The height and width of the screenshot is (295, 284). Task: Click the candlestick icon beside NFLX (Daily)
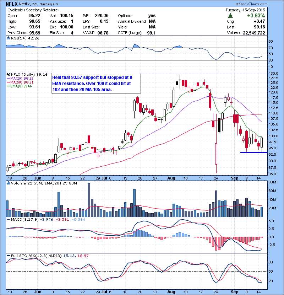coord(8,75)
